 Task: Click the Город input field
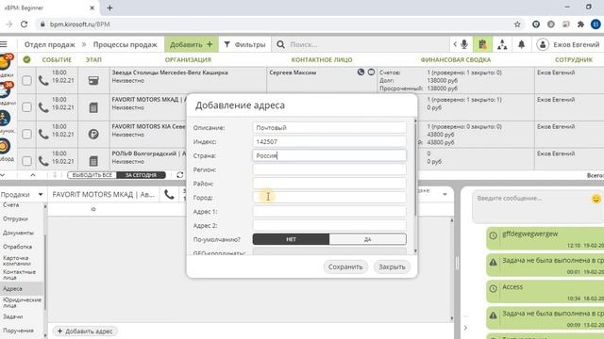point(329,198)
